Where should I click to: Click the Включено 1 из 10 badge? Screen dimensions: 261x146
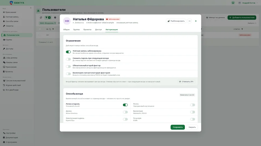point(187,95)
